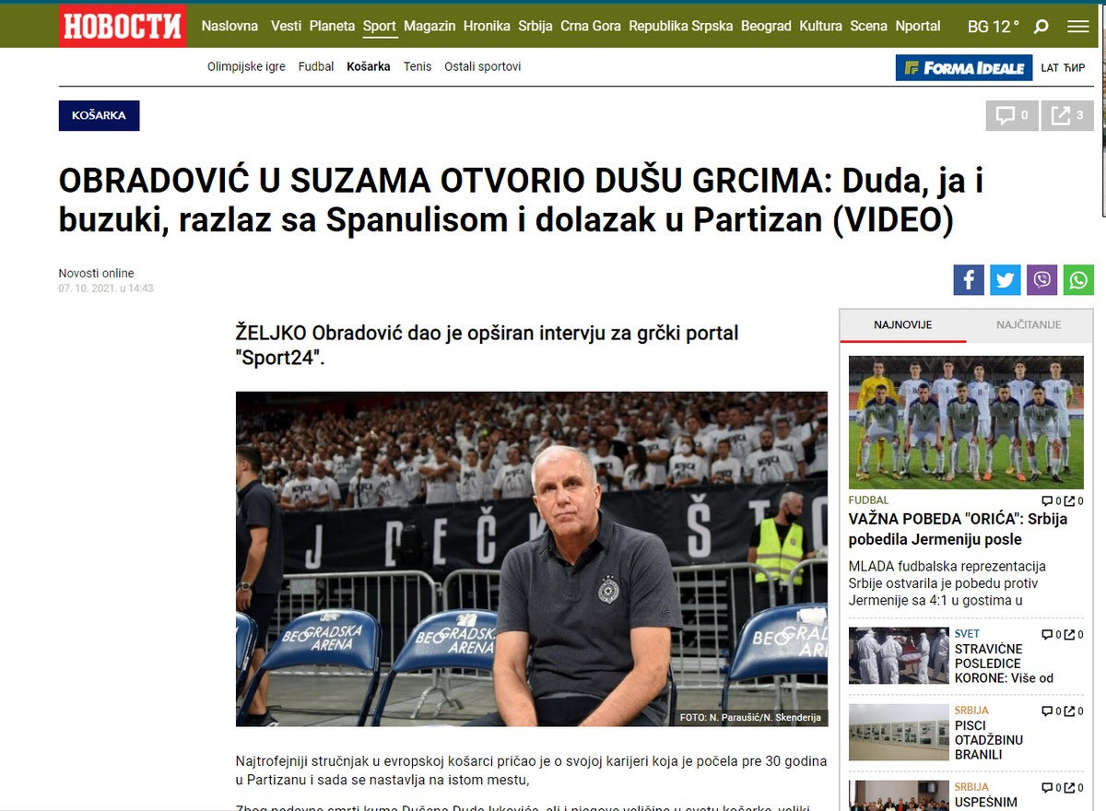Switch script to LAT
The image size is (1106, 811).
1050,68
